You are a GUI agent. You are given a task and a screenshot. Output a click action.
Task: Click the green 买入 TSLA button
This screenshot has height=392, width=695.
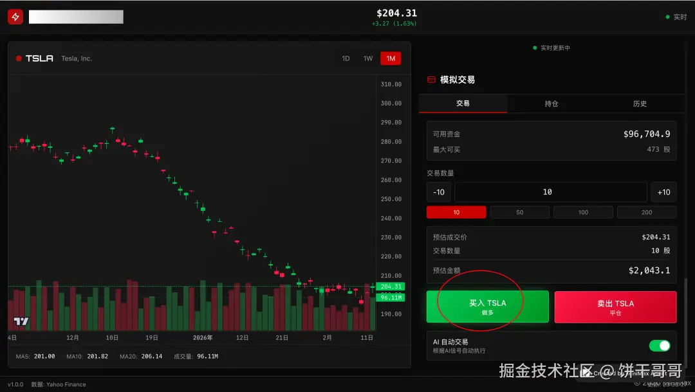click(488, 307)
